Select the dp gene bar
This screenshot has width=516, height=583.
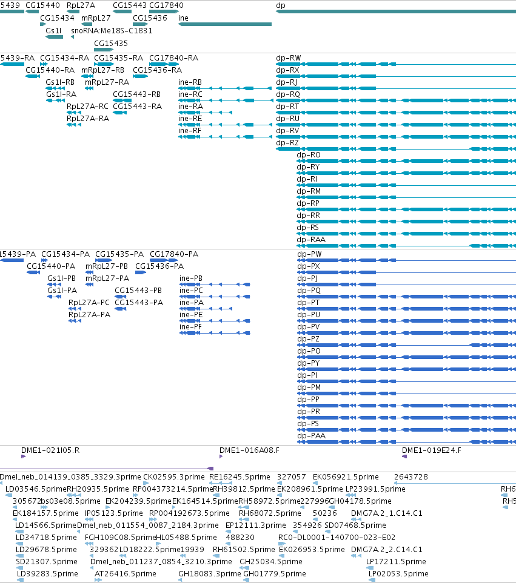point(396,12)
